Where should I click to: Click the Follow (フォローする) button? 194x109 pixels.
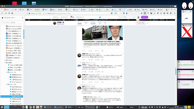[140, 23]
